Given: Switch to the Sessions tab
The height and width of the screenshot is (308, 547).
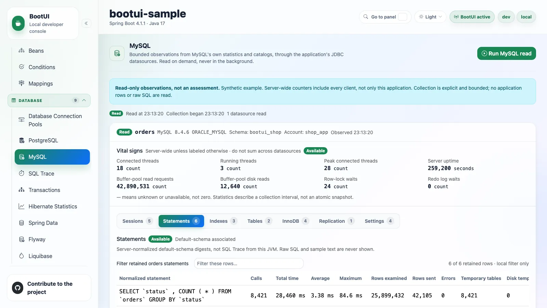Looking at the screenshot, I should [137, 221].
